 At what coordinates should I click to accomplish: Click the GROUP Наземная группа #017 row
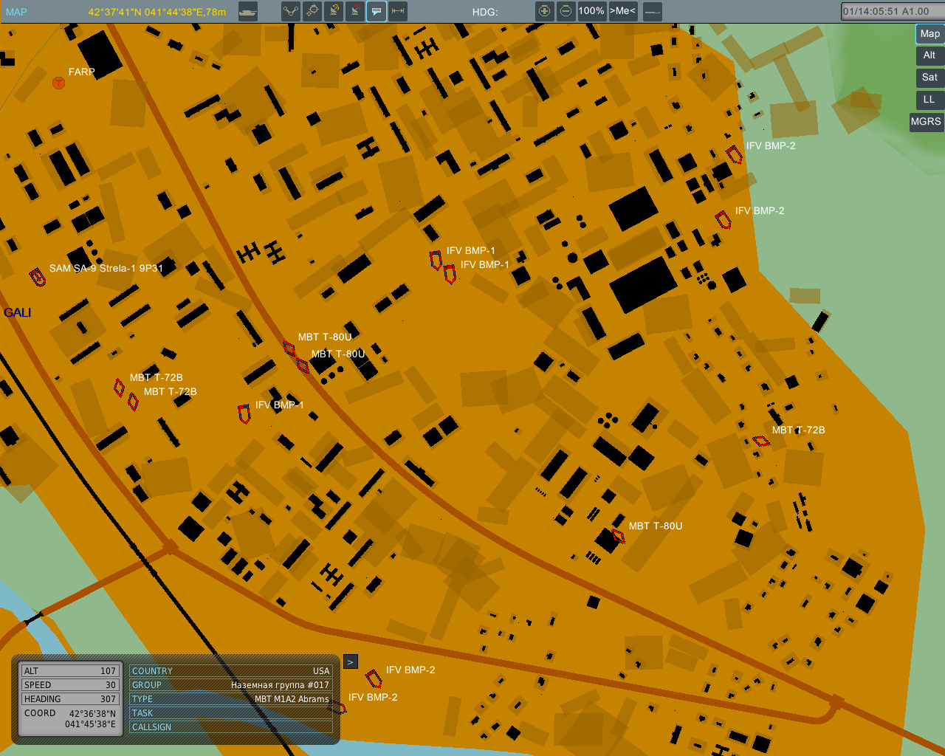231,684
